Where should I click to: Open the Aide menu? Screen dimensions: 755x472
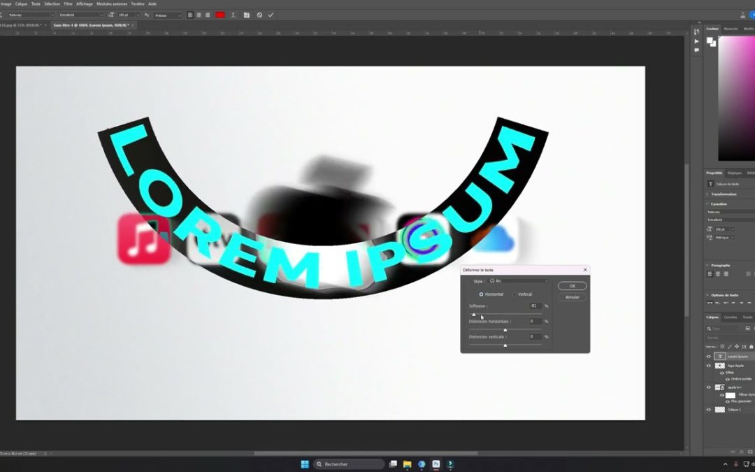point(152,4)
